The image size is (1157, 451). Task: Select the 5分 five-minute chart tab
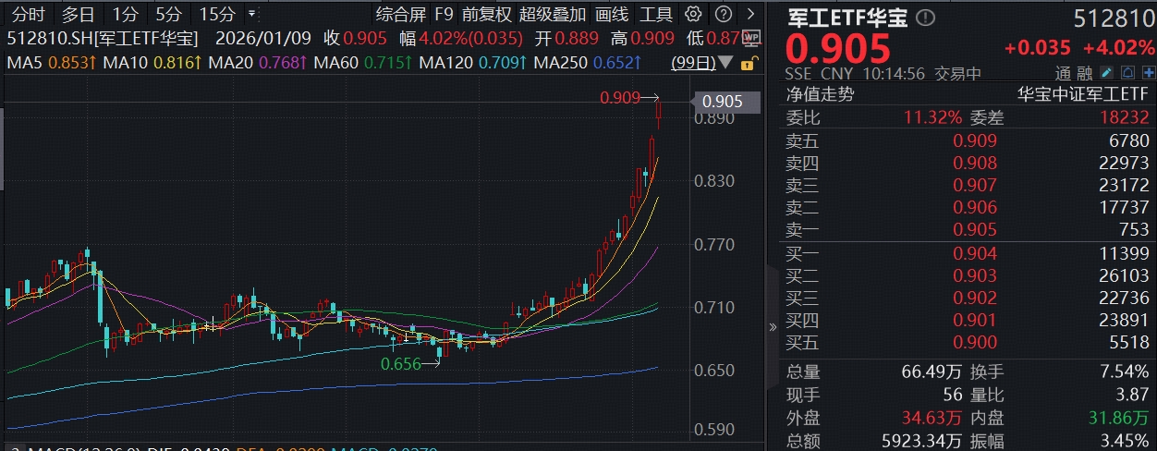pyautogui.click(x=168, y=14)
